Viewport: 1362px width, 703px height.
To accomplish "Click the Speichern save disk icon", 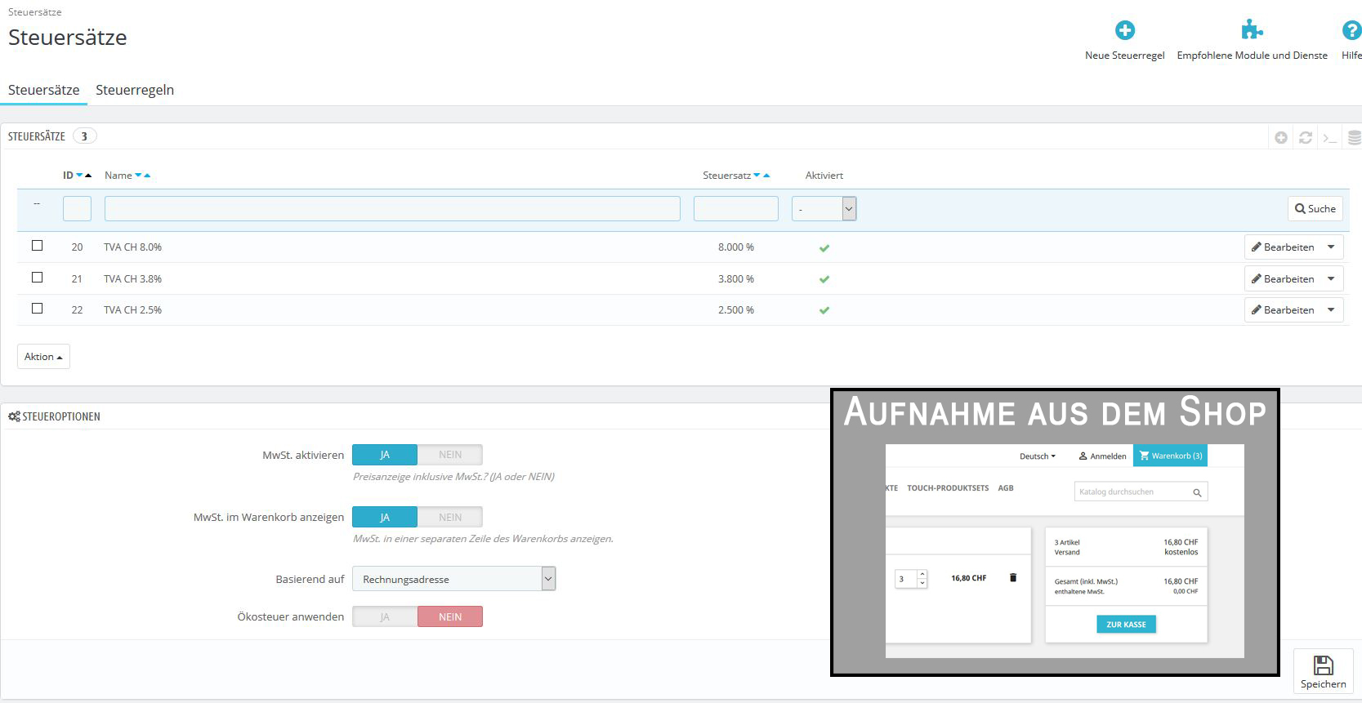I will pyautogui.click(x=1324, y=665).
